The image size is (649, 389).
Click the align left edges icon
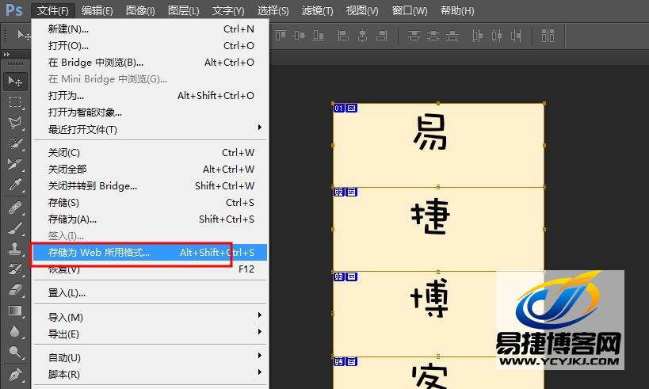344,36
